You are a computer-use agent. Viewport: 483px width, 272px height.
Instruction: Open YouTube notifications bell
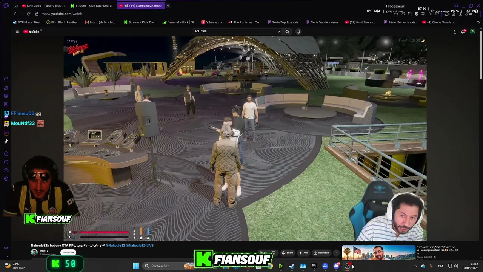point(463,32)
